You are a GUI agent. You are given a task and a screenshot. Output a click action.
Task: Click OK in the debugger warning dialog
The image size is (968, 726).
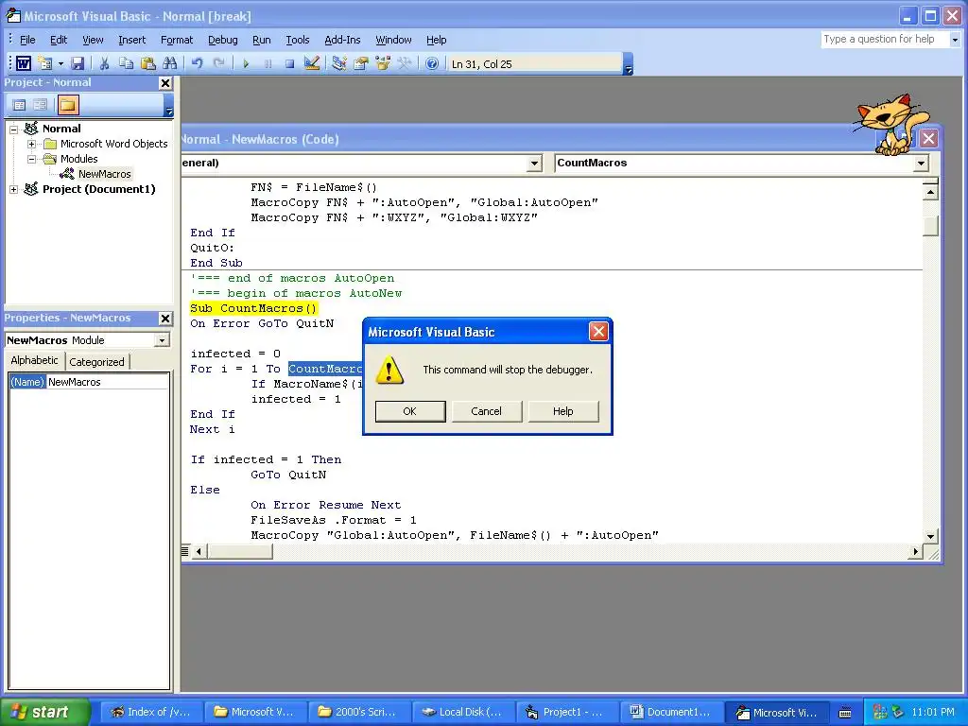410,411
